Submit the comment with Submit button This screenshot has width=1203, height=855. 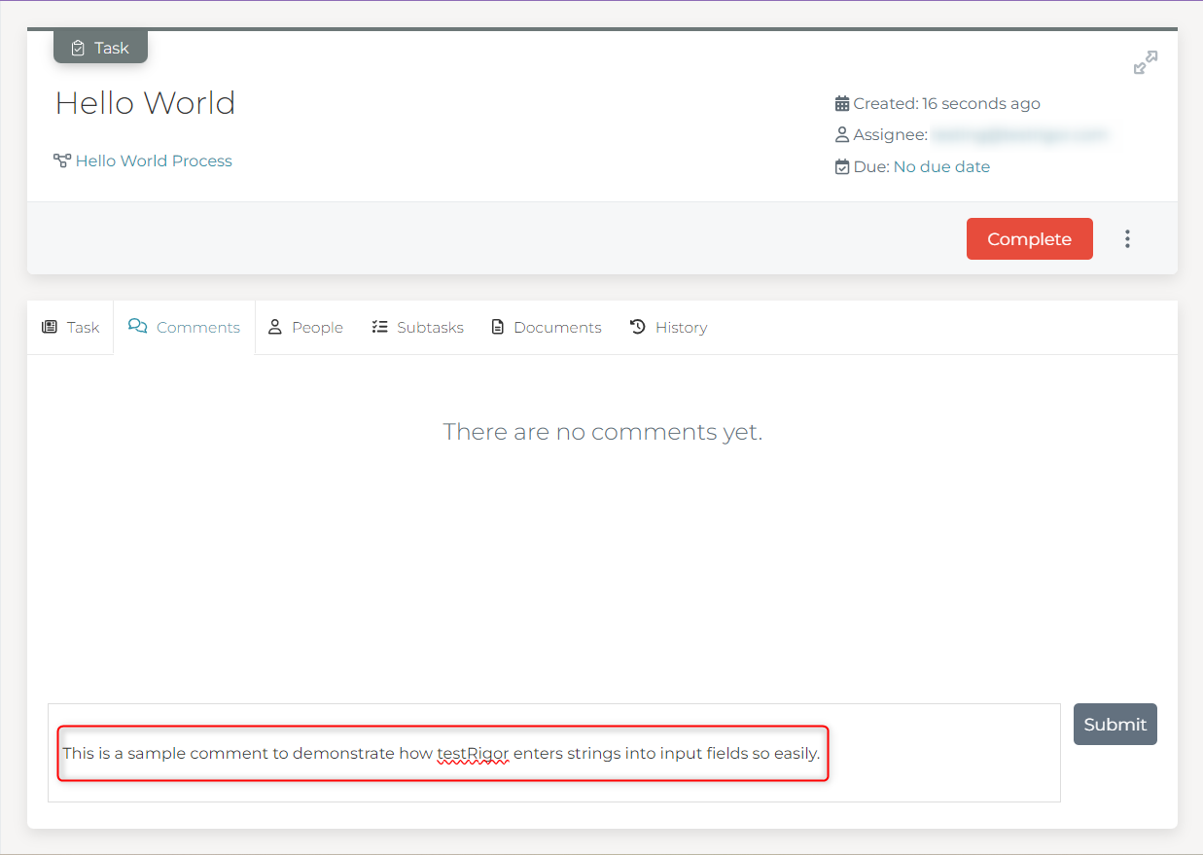(x=1115, y=725)
